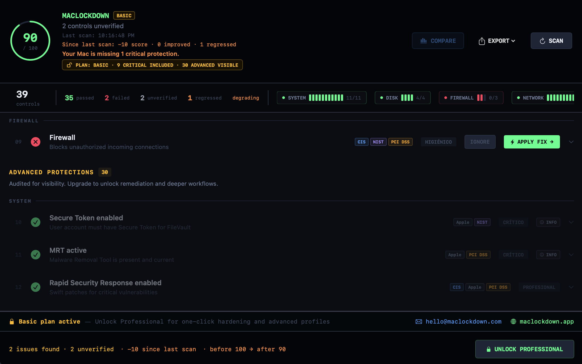Click the Apple tag on Secure Token row
The height and width of the screenshot is (364, 582).
[x=463, y=222]
